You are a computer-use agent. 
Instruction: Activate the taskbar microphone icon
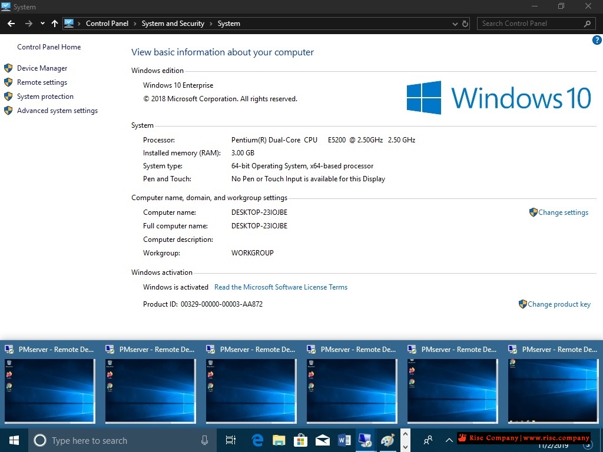coord(204,440)
